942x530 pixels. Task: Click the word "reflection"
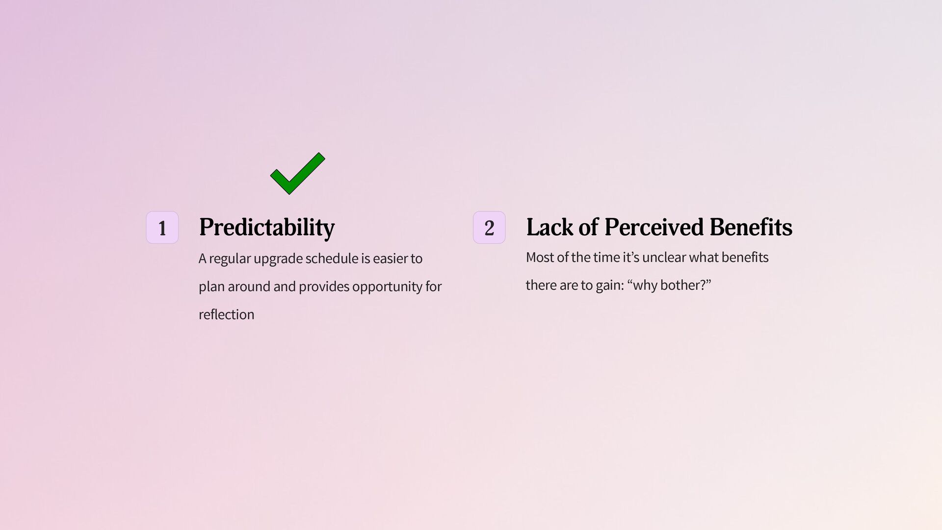(x=226, y=315)
